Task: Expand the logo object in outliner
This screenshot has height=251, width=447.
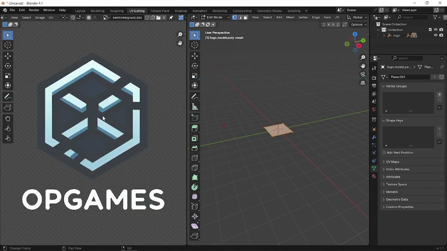Action: [x=384, y=35]
